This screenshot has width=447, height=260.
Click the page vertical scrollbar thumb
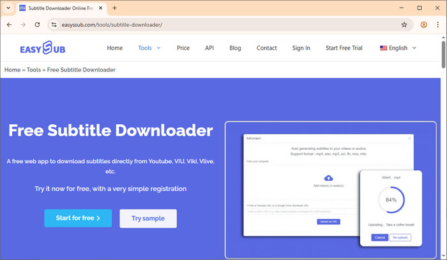(443, 55)
